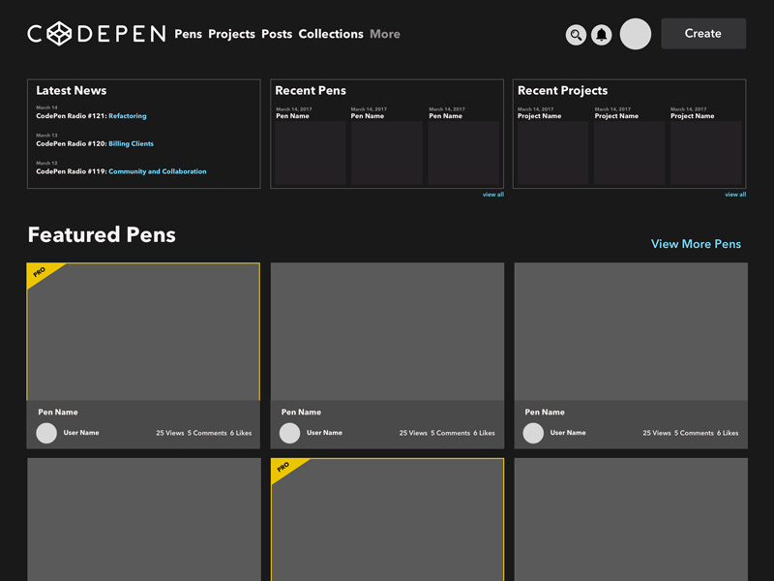Select Collections in the navigation bar
774x581 pixels.
(331, 34)
